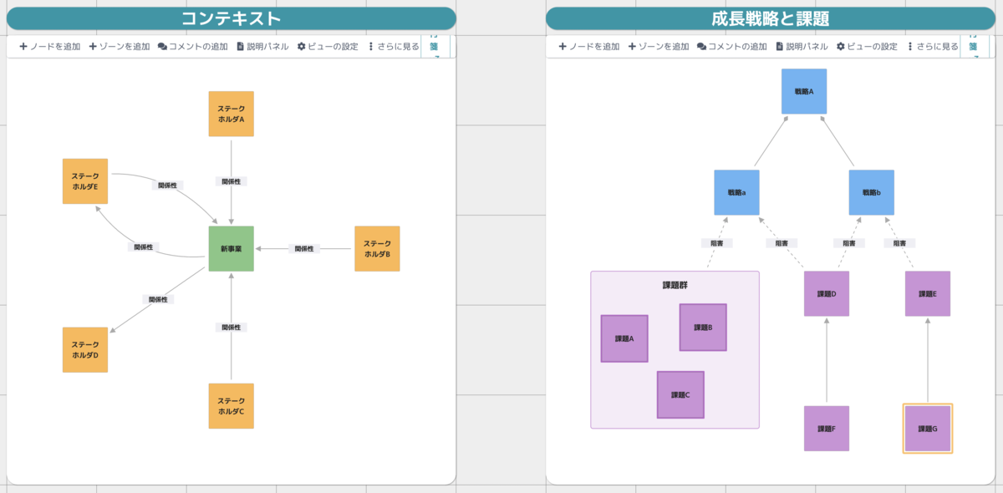
Task: Click コメントの追加 in the 成長戦略と課題 panel
Action: click(732, 47)
